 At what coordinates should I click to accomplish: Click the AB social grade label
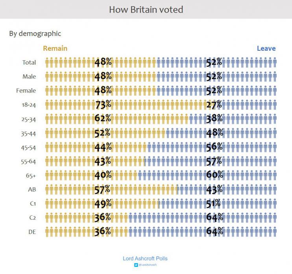pos(32,189)
